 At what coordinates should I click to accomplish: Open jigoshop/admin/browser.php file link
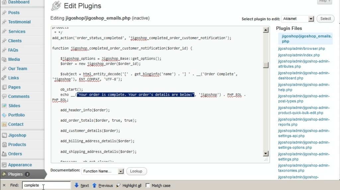click(x=301, y=48)
